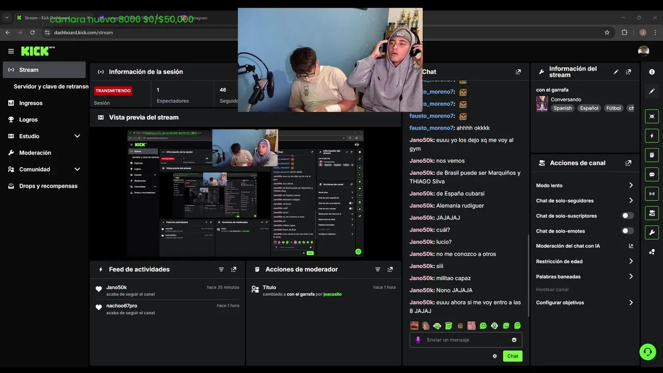Click the pencil icon in the right toolbar
The width and height of the screenshot is (663, 373).
(x=652, y=91)
